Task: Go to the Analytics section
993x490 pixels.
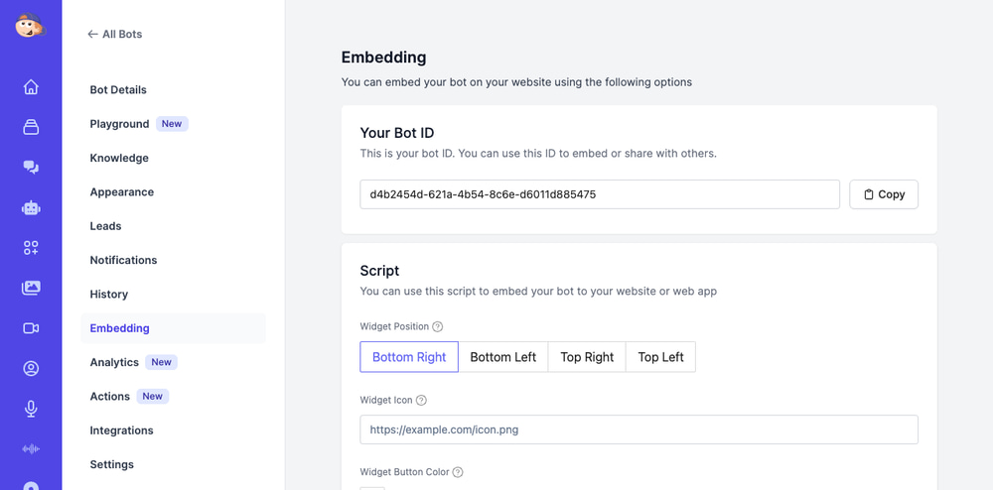Action: 114,362
